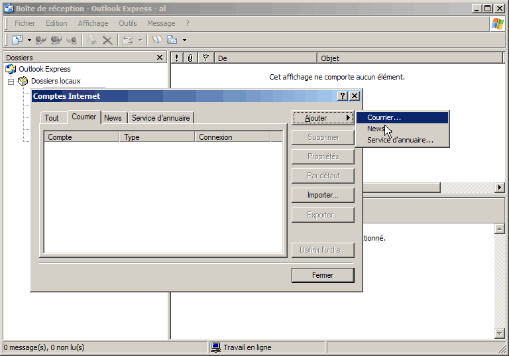The image size is (509, 356).
Task: Click the Delete (X) toolbar icon
Action: [x=107, y=40]
